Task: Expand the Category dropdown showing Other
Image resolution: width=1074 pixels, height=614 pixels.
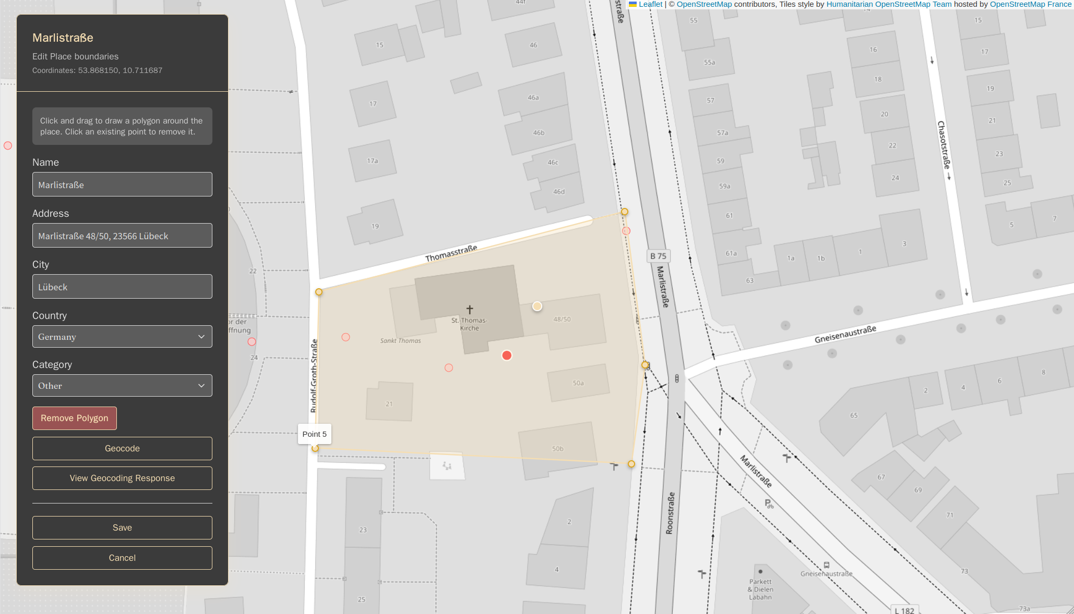Action: click(x=122, y=386)
